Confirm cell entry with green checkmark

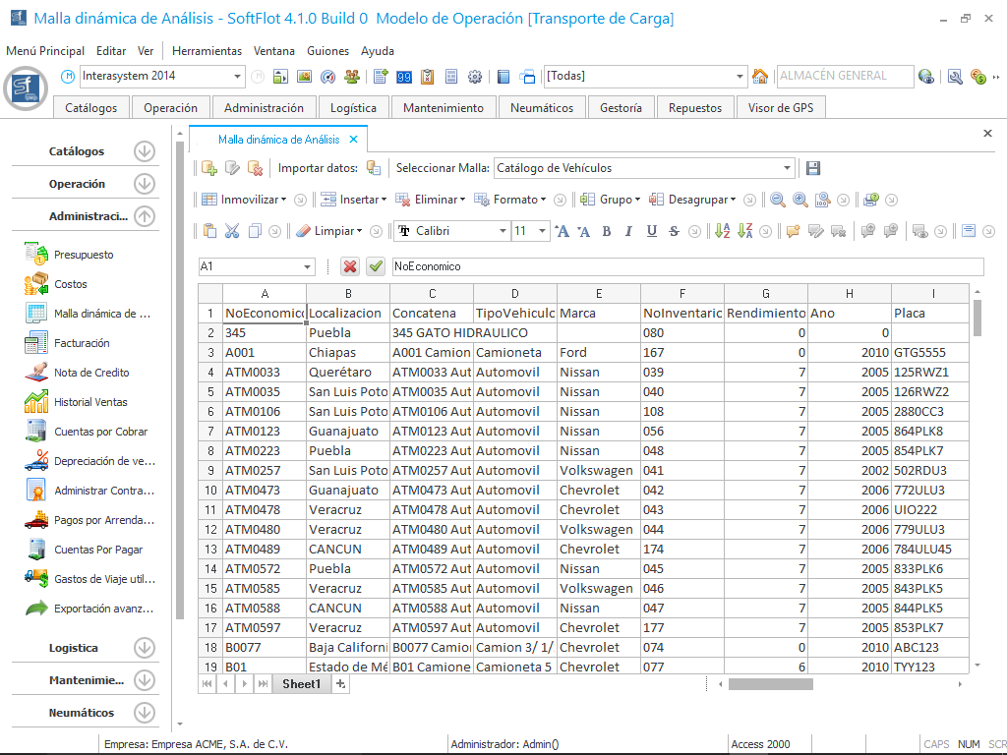point(376,266)
